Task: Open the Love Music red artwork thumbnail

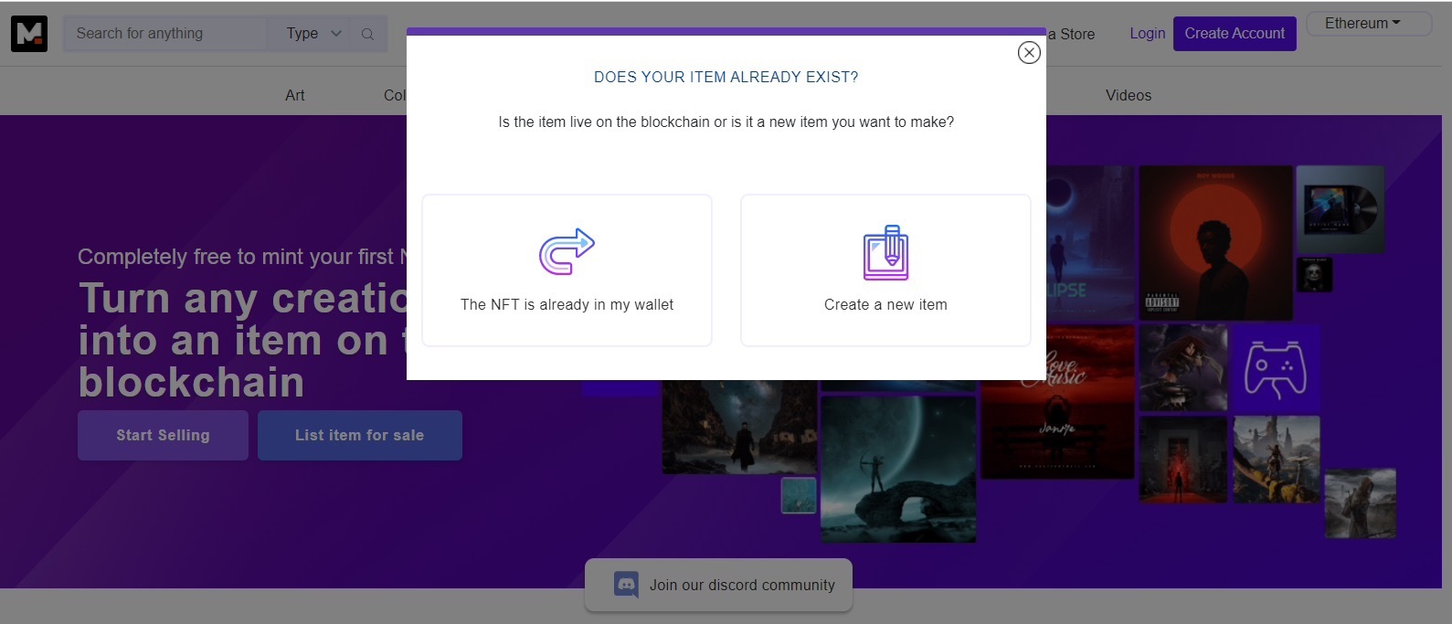Action: [x=1057, y=402]
